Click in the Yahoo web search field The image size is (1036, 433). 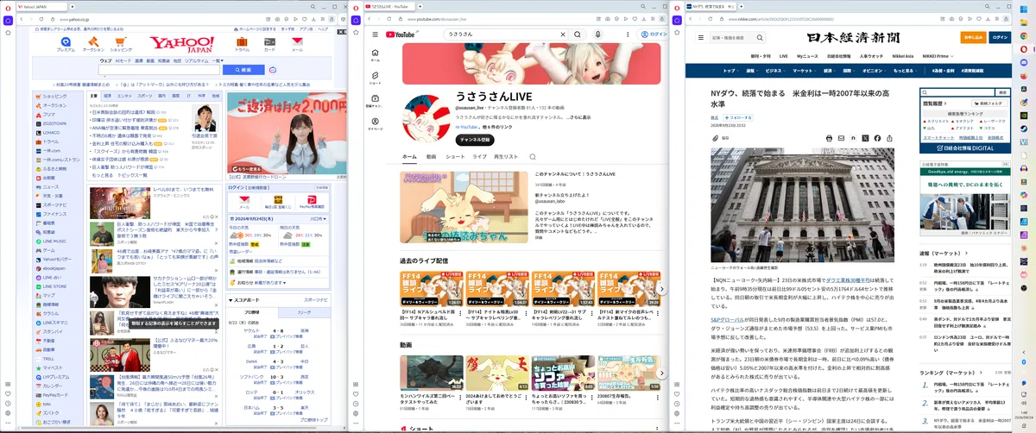click(x=160, y=70)
